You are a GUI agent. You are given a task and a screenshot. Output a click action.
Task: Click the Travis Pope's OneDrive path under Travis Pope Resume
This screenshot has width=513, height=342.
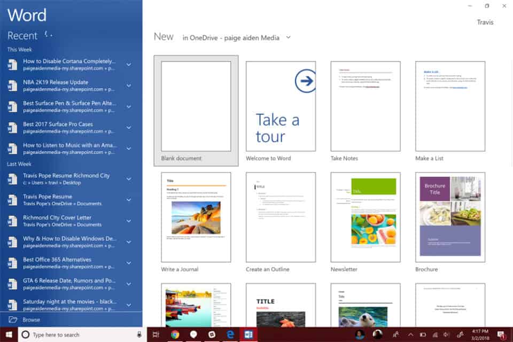pos(62,204)
